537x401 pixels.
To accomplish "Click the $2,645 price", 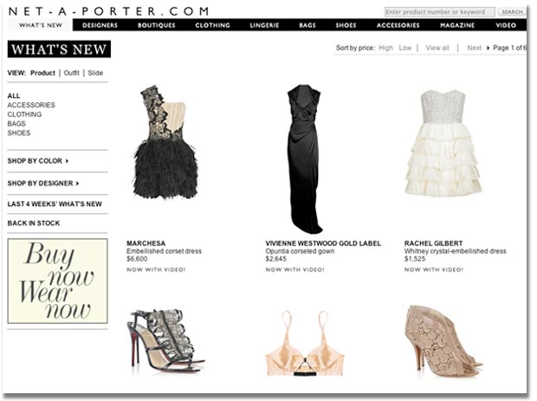I will pyautogui.click(x=275, y=259).
